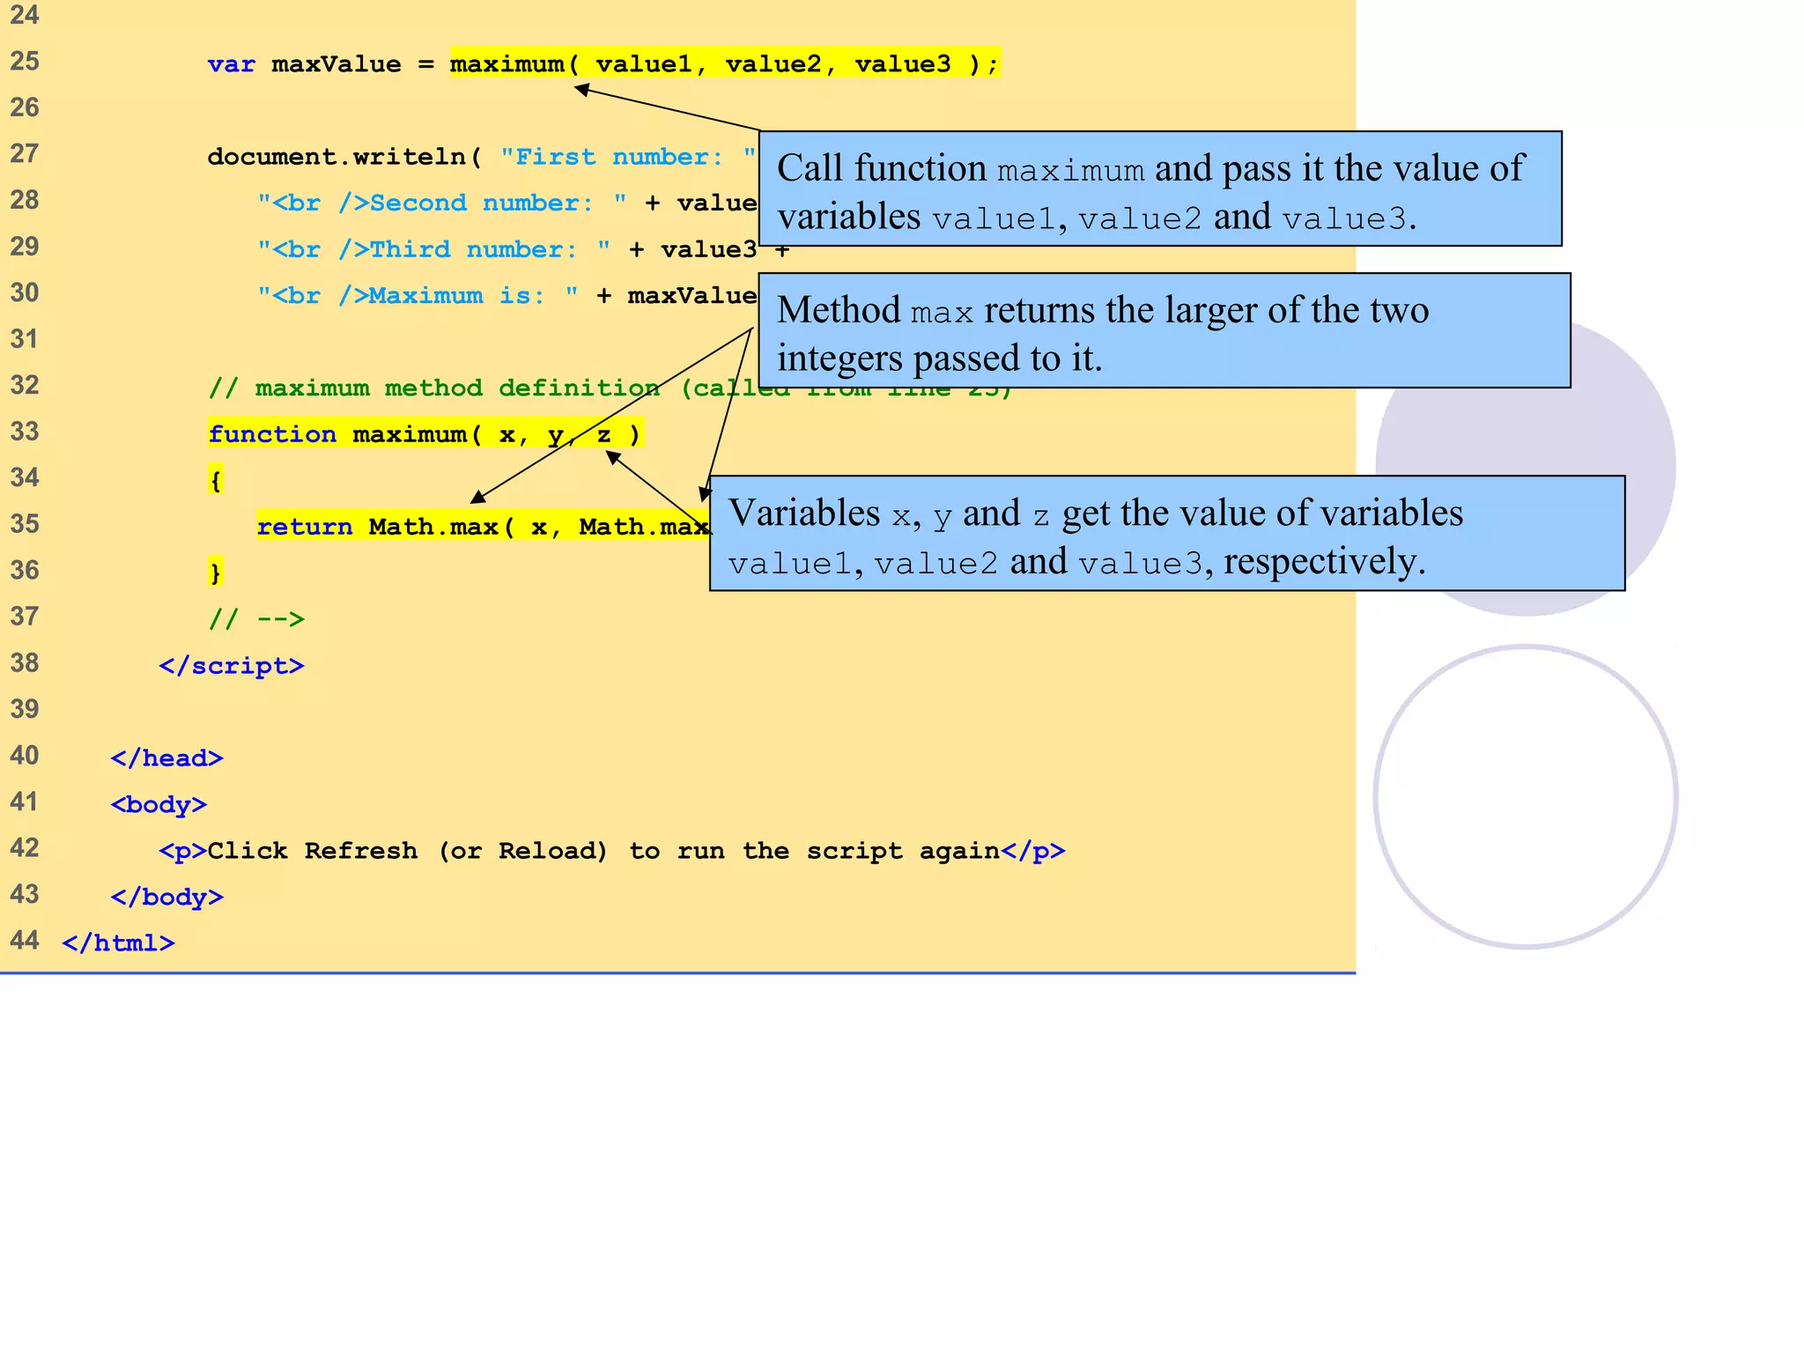
Task: Click the opening <body> tag
Action: click(159, 804)
